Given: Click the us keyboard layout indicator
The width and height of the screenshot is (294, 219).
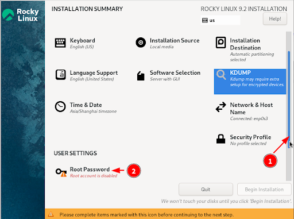Looking at the screenshot, I should point(220,20).
